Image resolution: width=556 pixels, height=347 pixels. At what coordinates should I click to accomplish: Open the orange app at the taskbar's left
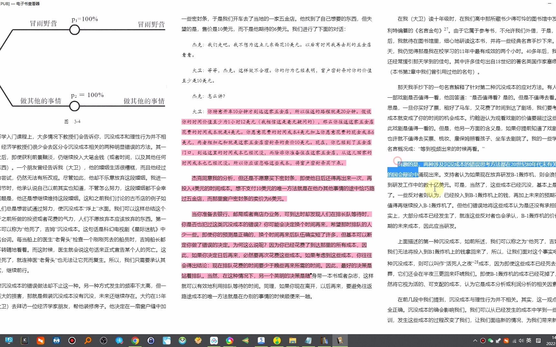point(41,341)
